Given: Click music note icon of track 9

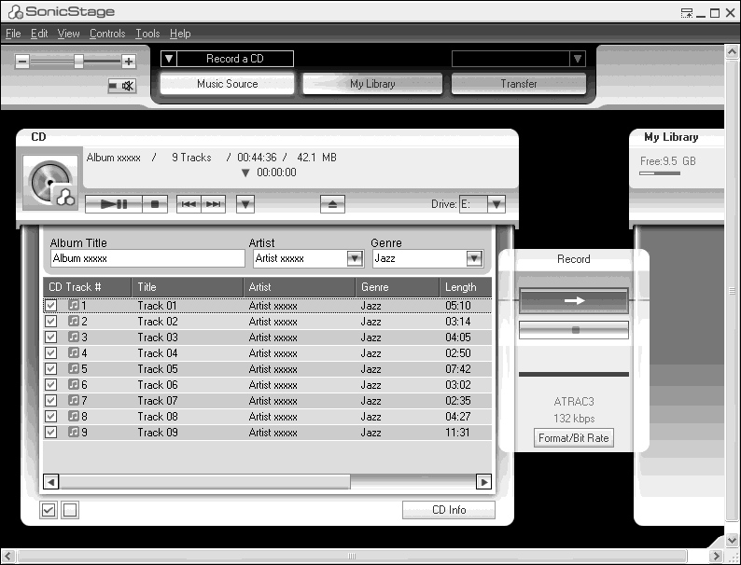Looking at the screenshot, I should (x=73, y=432).
